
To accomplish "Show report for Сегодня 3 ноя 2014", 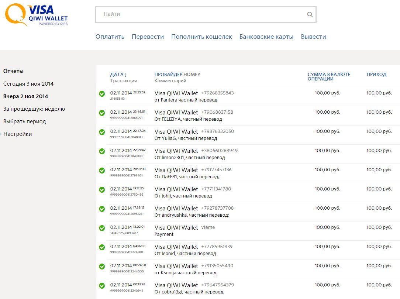I will click(x=28, y=84).
